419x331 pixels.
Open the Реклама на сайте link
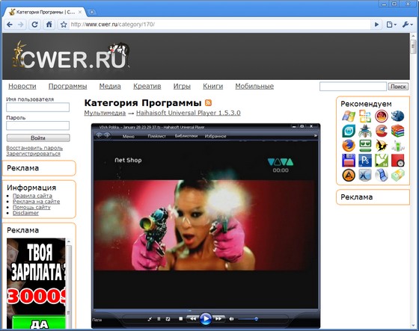click(37, 202)
